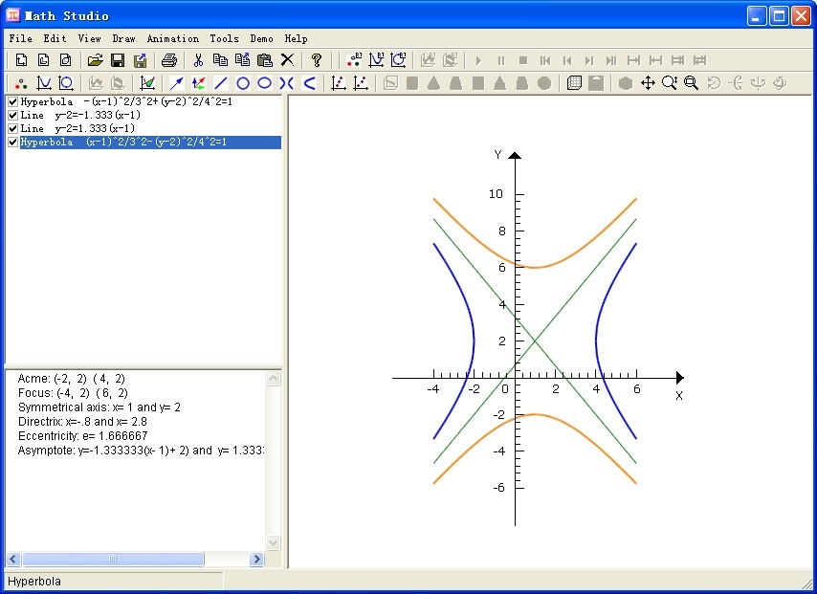The width and height of the screenshot is (817, 594).
Task: Click the new document icon on top toolbar
Action: 21,60
